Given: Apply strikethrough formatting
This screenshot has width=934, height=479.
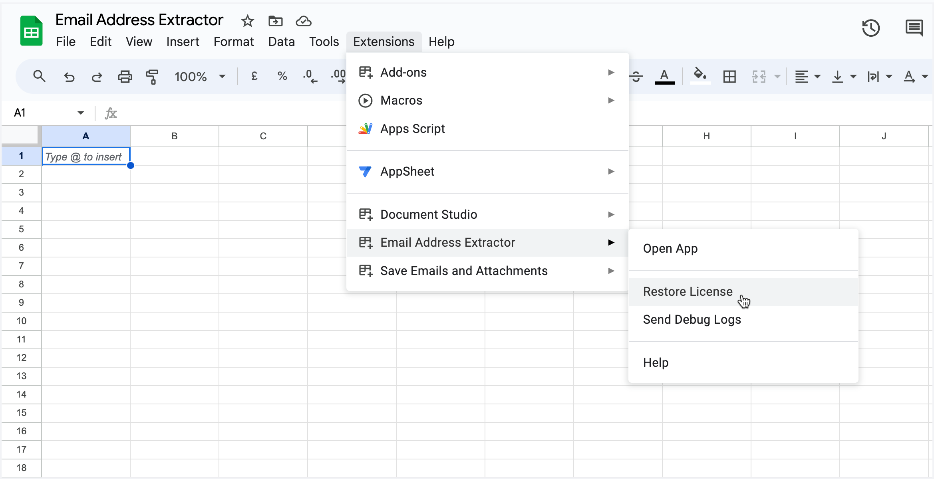Looking at the screenshot, I should (636, 76).
